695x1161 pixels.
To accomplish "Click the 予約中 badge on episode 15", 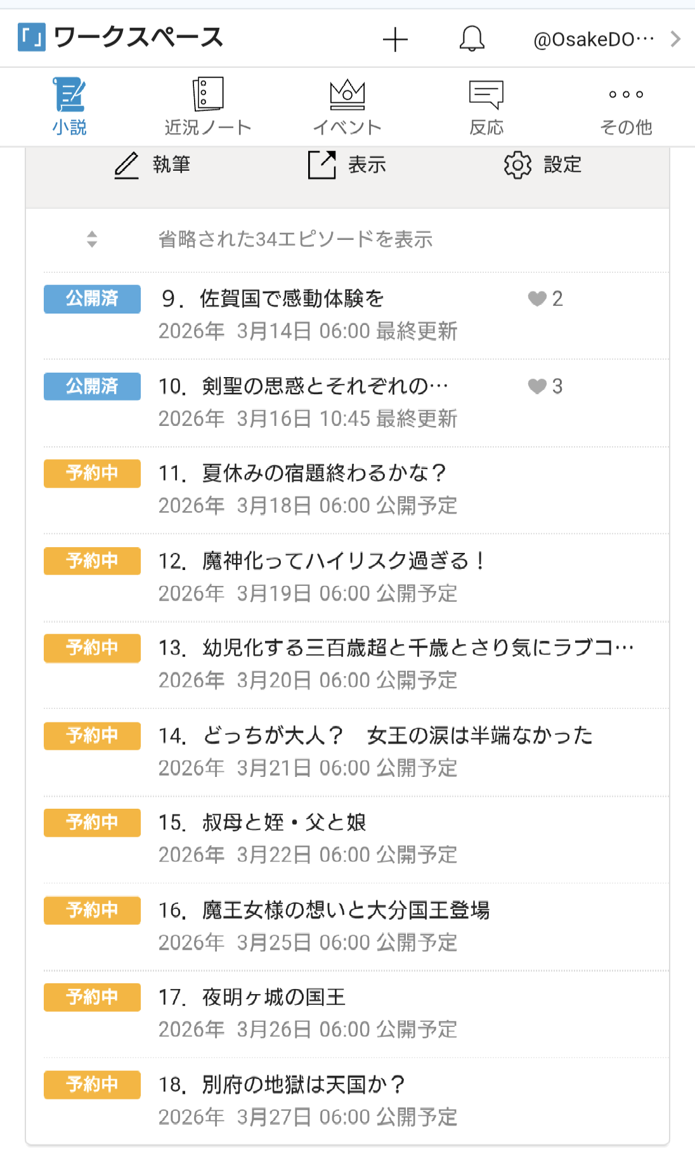I will tap(92, 823).
